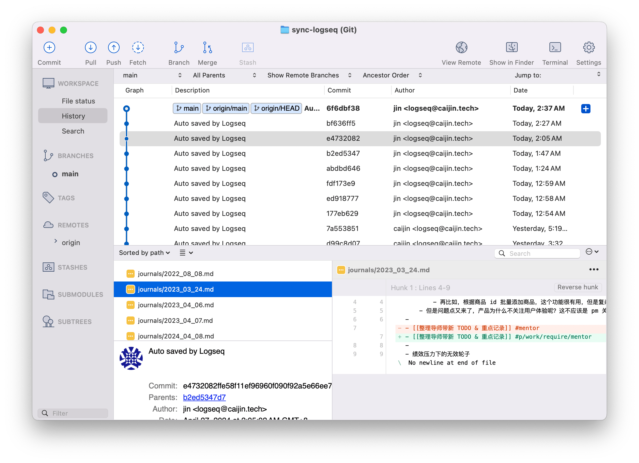639x463 pixels.
Task: Create a new branch with Branch icon
Action: 179,48
